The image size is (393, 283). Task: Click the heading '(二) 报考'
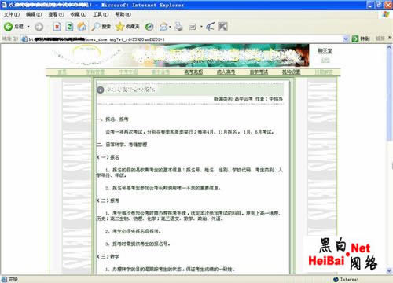tap(108, 200)
